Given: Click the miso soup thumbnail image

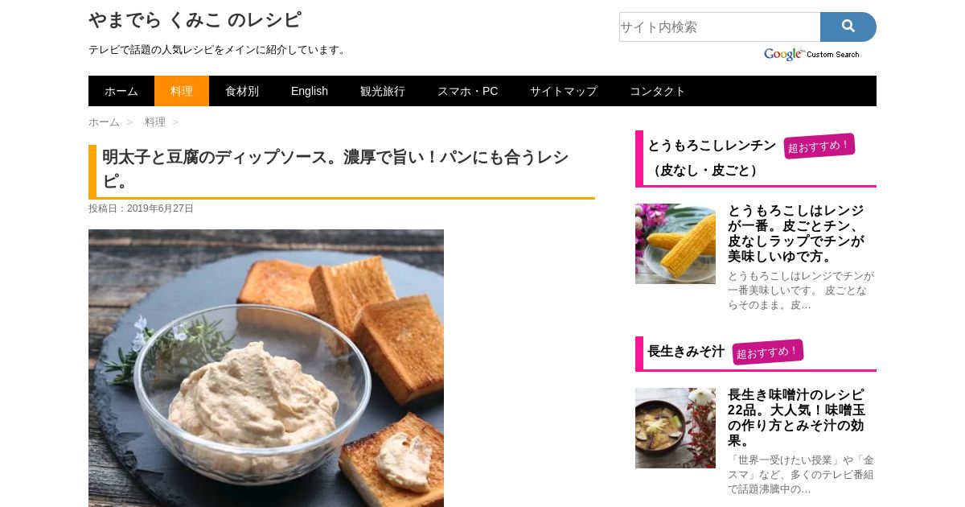Looking at the screenshot, I should click(x=675, y=428).
